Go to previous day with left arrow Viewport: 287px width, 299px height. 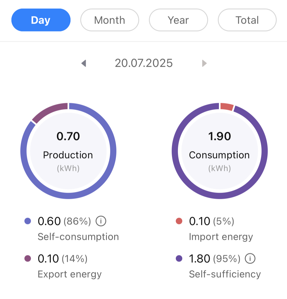(84, 63)
